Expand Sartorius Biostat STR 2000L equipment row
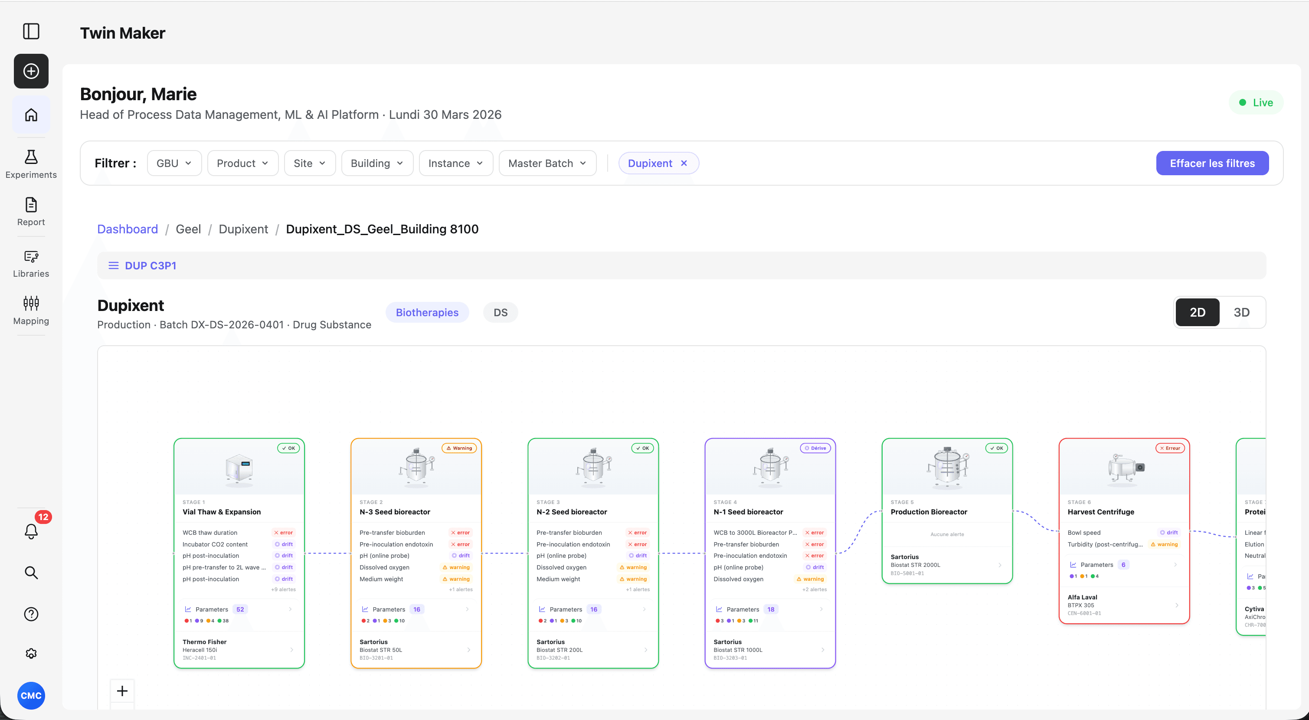 point(947,565)
